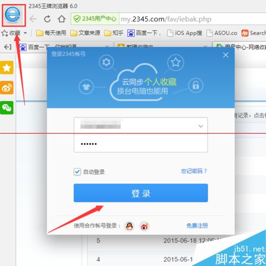The image size is (266, 266).
Task: Open the 文章来源 bookmark folder
Action: click(x=85, y=33)
